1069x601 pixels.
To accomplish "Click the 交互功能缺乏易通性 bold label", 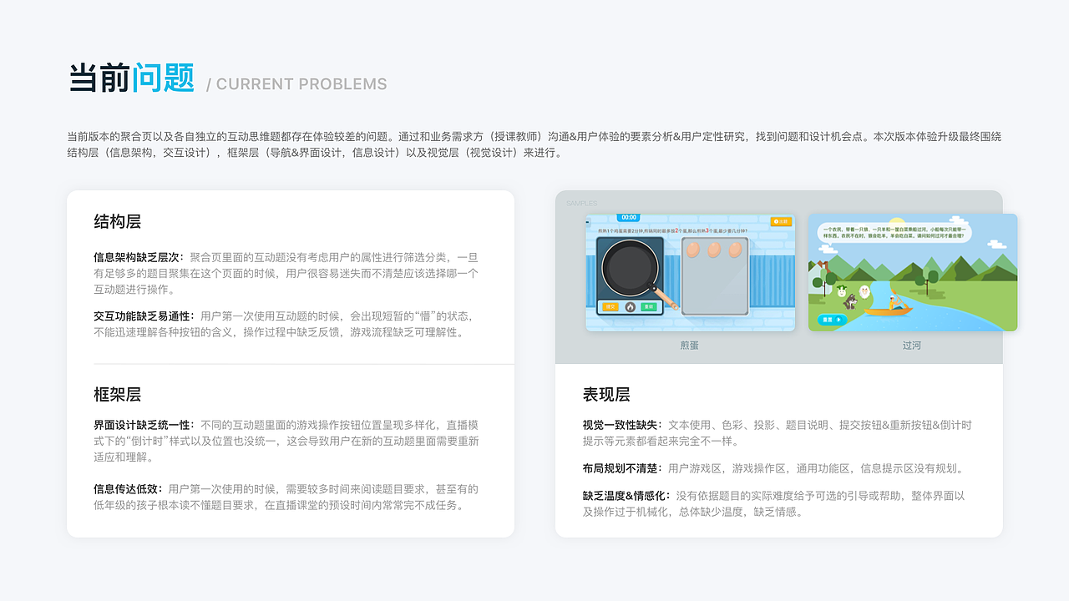I will click(144, 316).
